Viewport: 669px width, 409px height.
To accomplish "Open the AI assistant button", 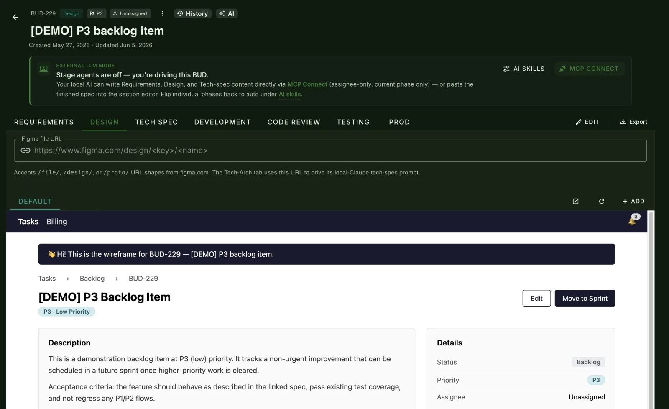I will point(227,13).
